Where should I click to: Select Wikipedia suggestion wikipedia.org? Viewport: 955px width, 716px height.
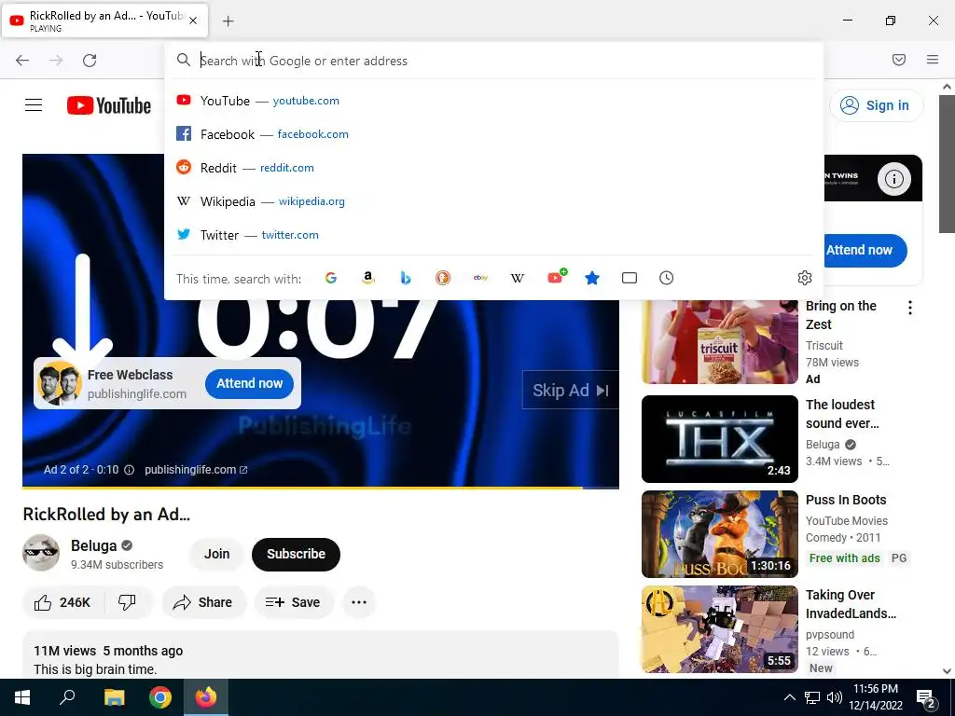(x=494, y=201)
